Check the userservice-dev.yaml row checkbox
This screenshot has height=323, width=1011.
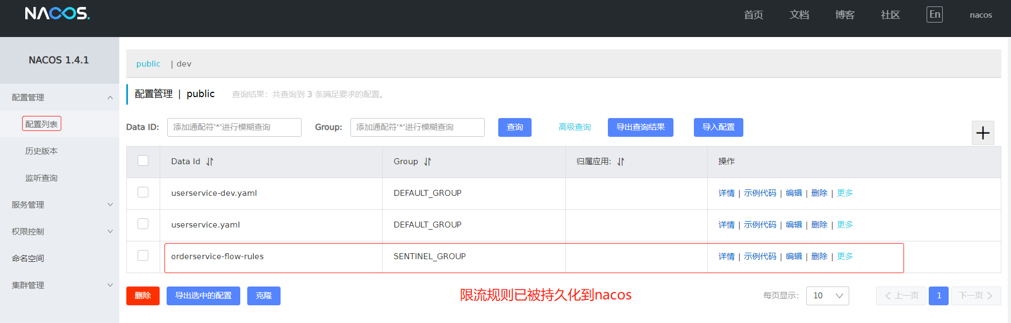point(143,192)
